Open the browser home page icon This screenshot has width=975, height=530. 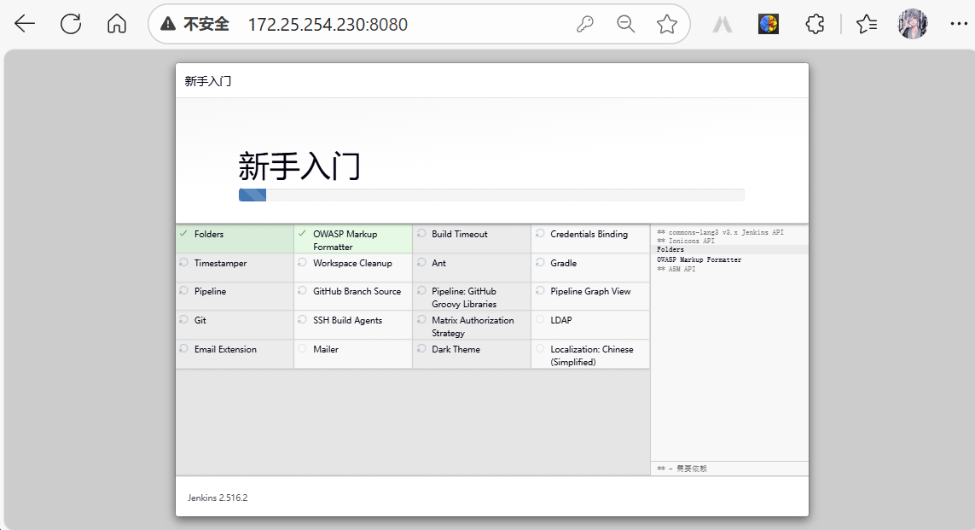point(117,24)
